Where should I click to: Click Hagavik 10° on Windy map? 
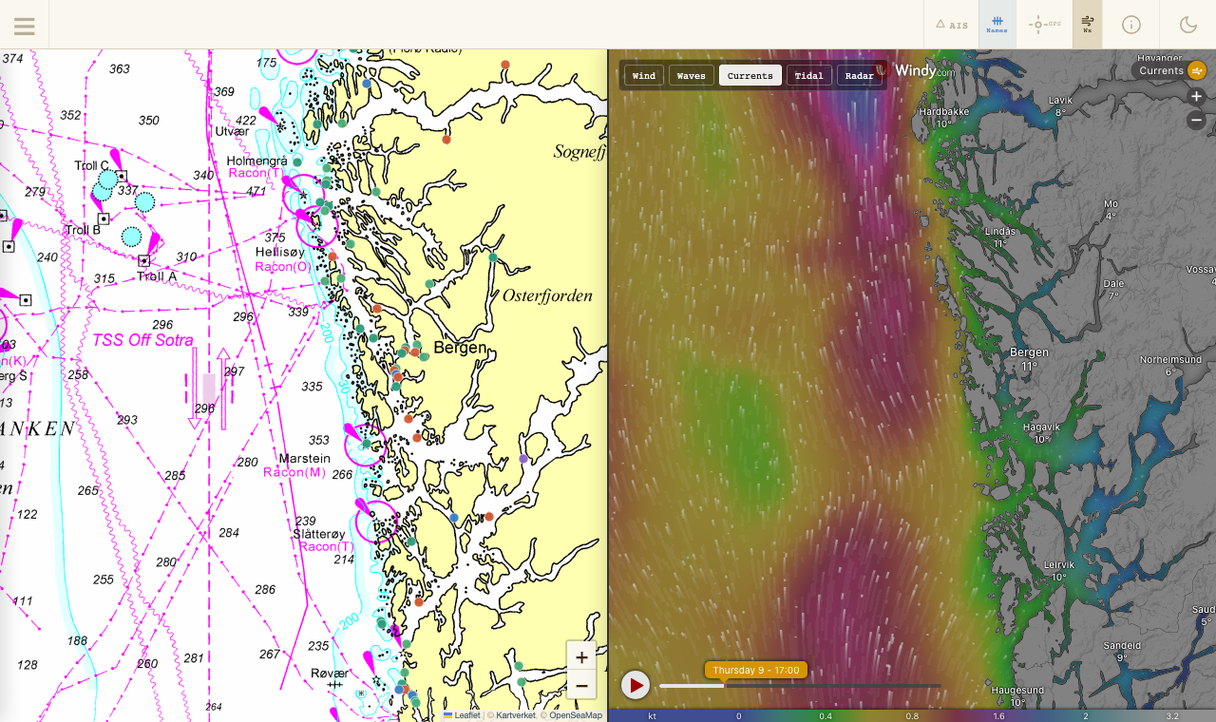(x=1041, y=433)
